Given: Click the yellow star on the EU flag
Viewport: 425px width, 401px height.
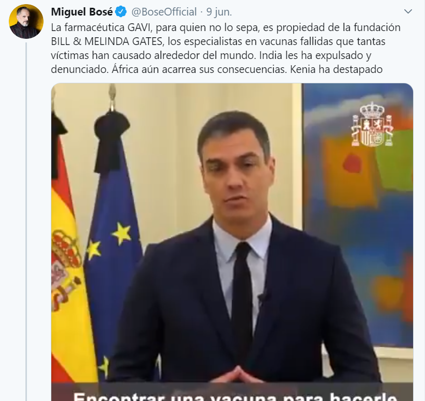Looking at the screenshot, I should (x=121, y=233).
